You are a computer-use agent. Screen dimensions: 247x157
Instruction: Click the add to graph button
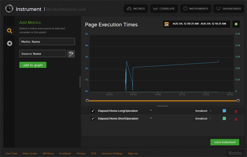point(33,65)
